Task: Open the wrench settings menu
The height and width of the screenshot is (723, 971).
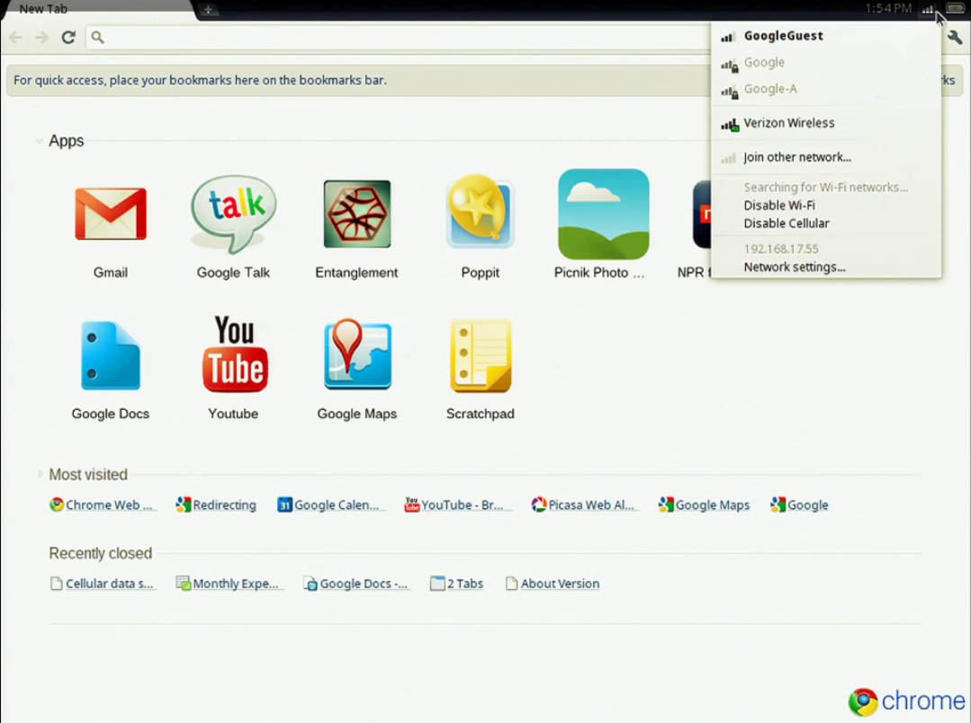Action: 955,37
